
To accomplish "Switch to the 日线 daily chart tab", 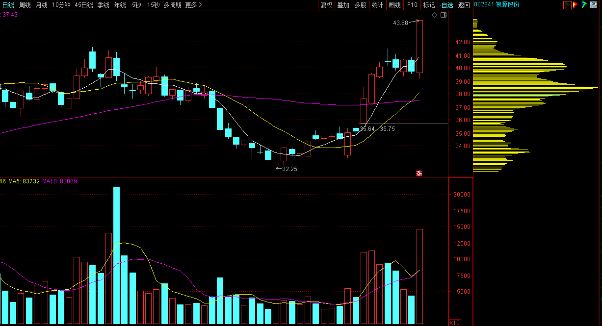I will tap(8, 5).
